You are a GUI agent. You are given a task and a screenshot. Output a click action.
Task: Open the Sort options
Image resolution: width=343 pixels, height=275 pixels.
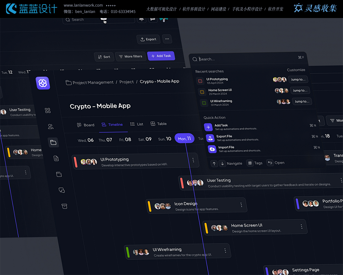pos(104,57)
